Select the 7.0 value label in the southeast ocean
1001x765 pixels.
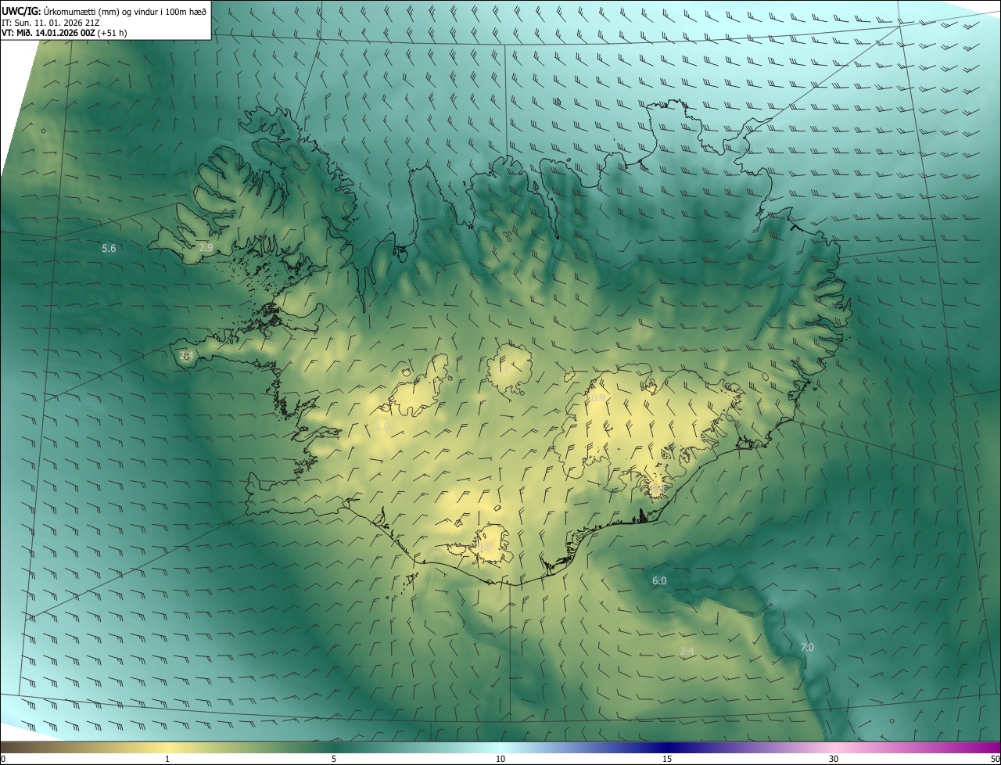(x=807, y=648)
